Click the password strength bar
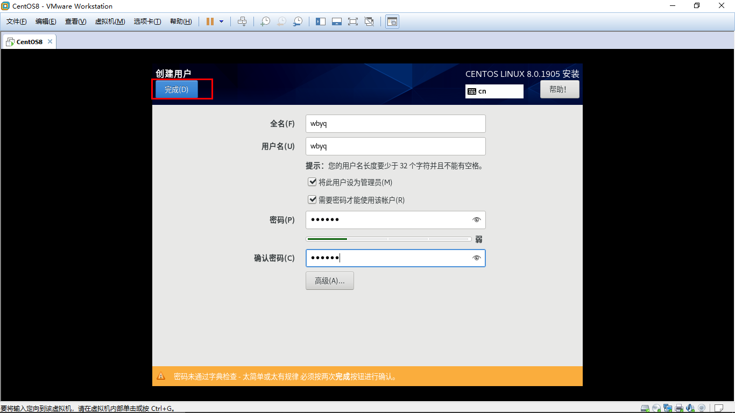Viewport: 735px width, 413px height. 388,239
